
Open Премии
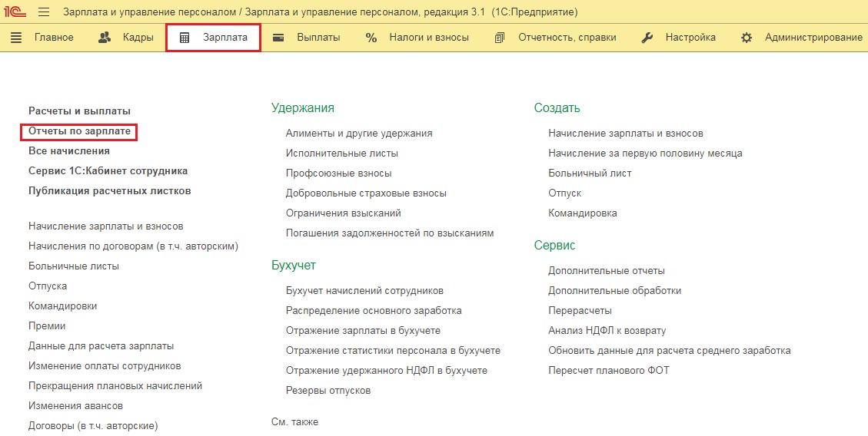coord(47,325)
